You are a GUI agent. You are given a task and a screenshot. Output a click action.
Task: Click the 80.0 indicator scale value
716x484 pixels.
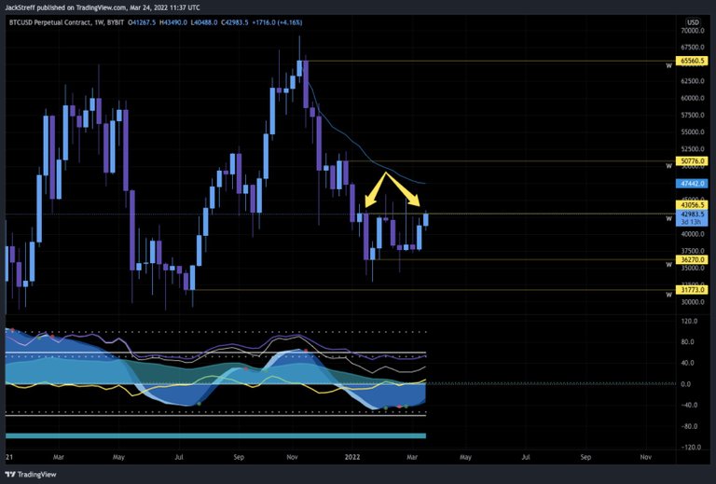click(689, 342)
